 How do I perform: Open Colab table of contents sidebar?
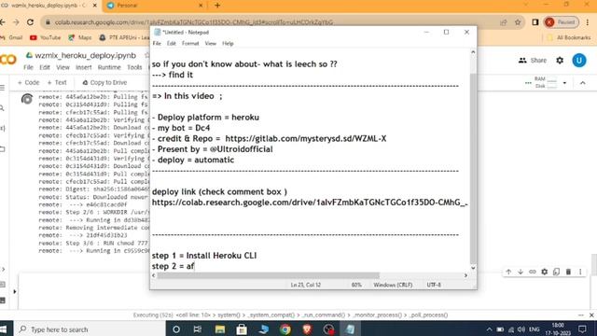coord(2,88)
